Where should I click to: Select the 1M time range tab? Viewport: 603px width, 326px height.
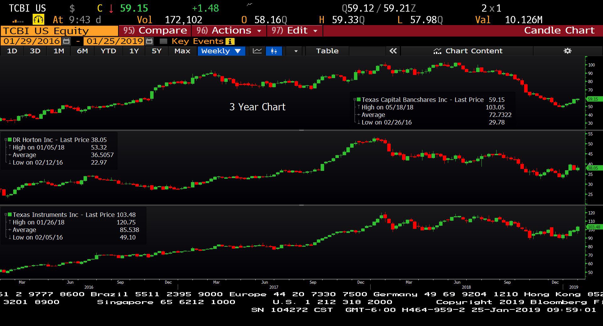pos(59,51)
